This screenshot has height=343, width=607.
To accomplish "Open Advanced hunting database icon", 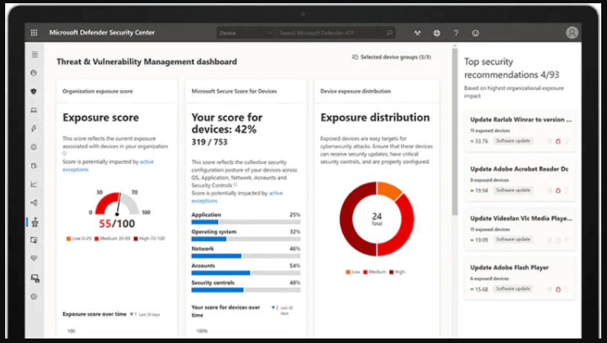I will 34,165.
